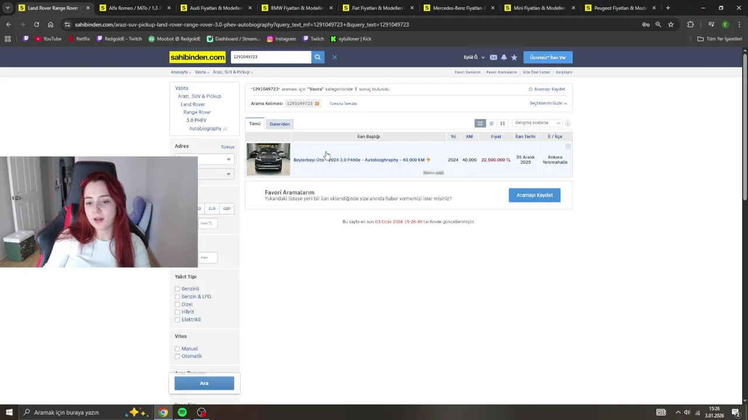748x420 pixels.
Task: Switch to classic table view icon
Action: [x=480, y=123]
